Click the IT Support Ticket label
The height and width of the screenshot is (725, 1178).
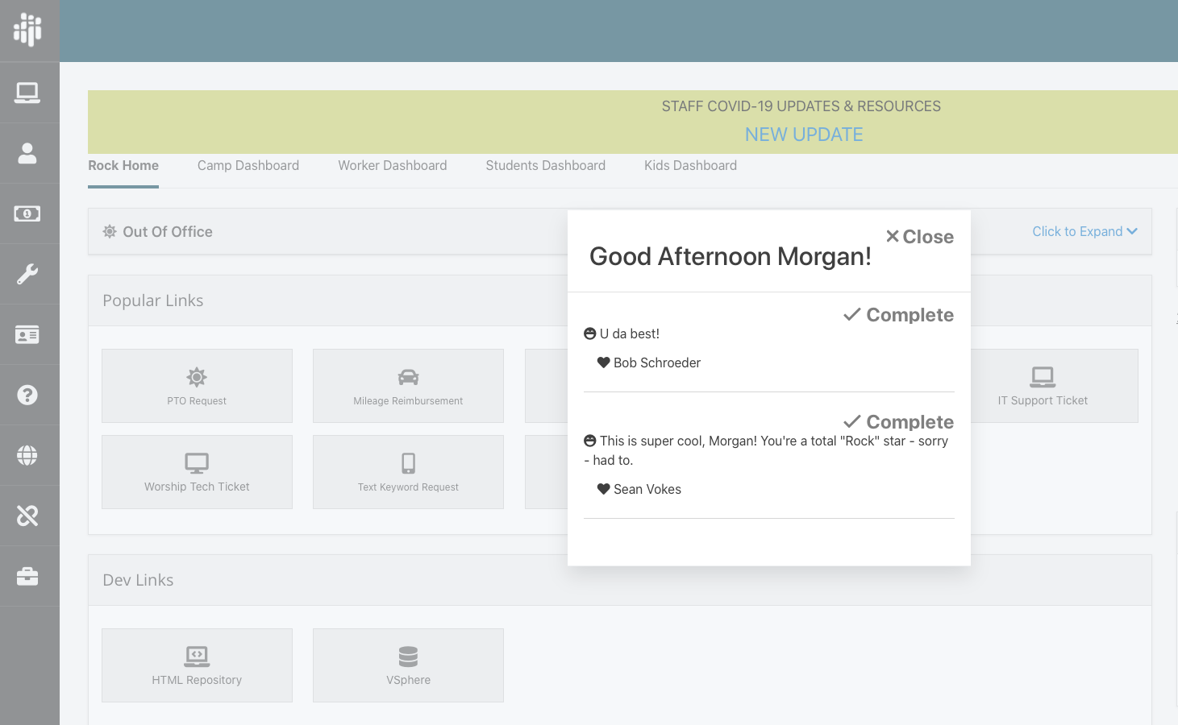(1043, 400)
